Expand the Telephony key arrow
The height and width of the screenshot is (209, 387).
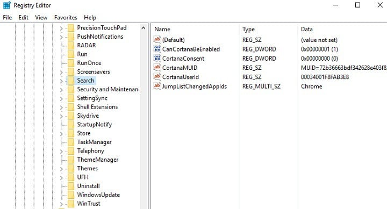(x=61, y=152)
